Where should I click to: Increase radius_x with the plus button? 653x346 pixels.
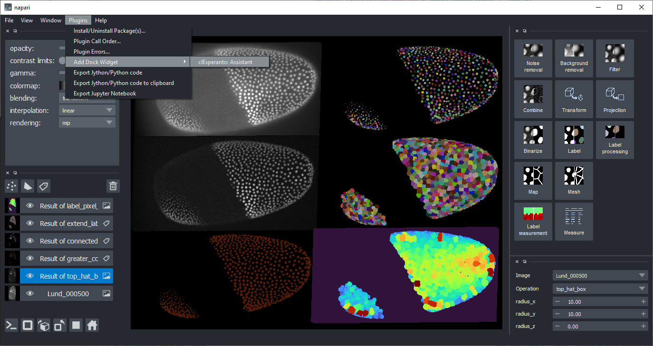pos(643,302)
